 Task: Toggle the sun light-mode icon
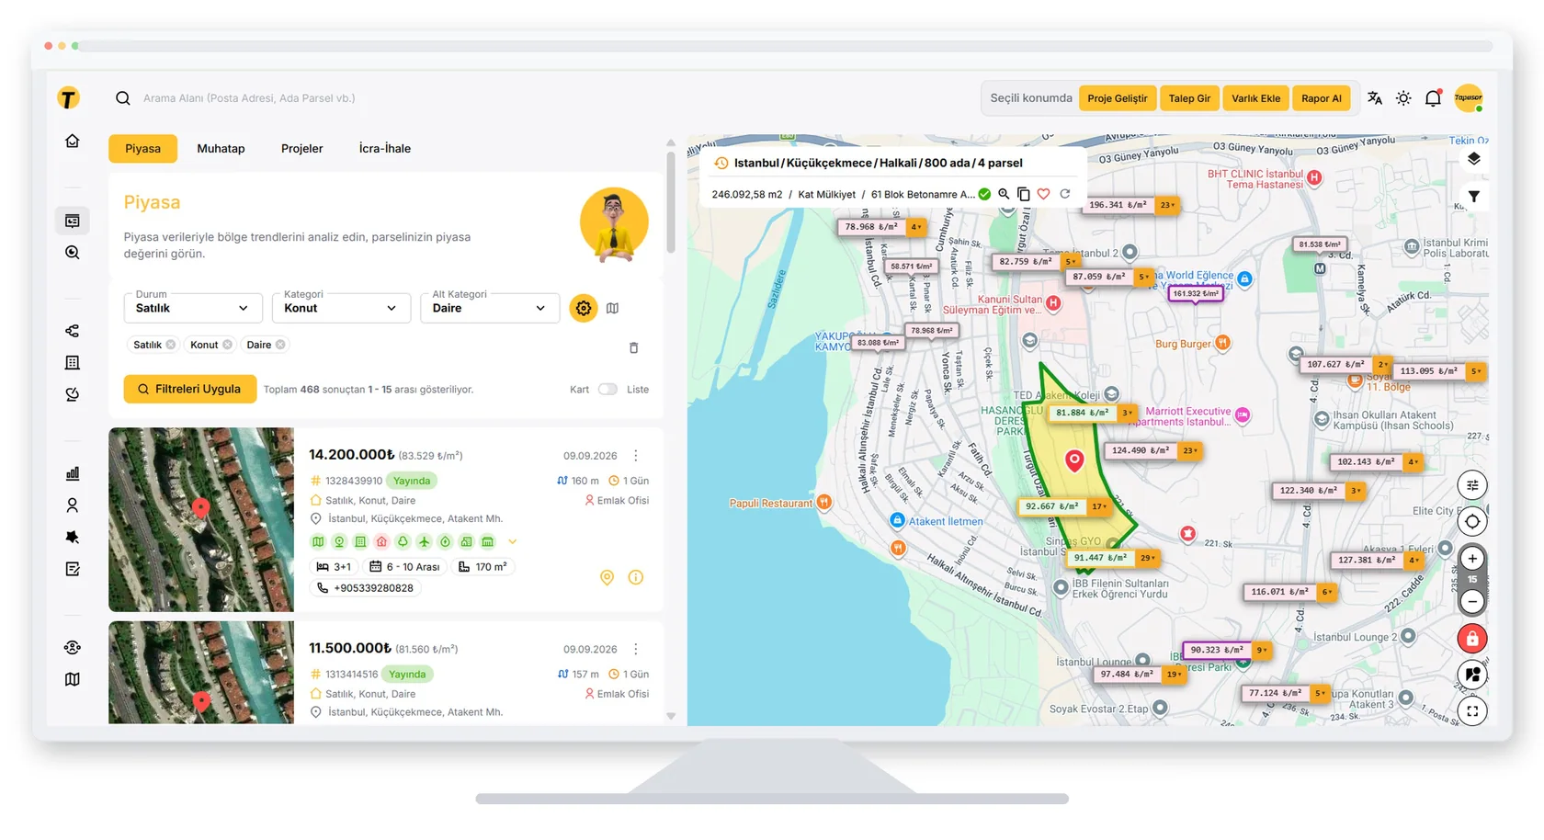(x=1403, y=98)
